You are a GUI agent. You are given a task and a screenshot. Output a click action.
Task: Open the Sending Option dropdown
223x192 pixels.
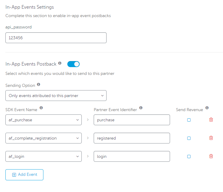pyautogui.click(x=56, y=96)
